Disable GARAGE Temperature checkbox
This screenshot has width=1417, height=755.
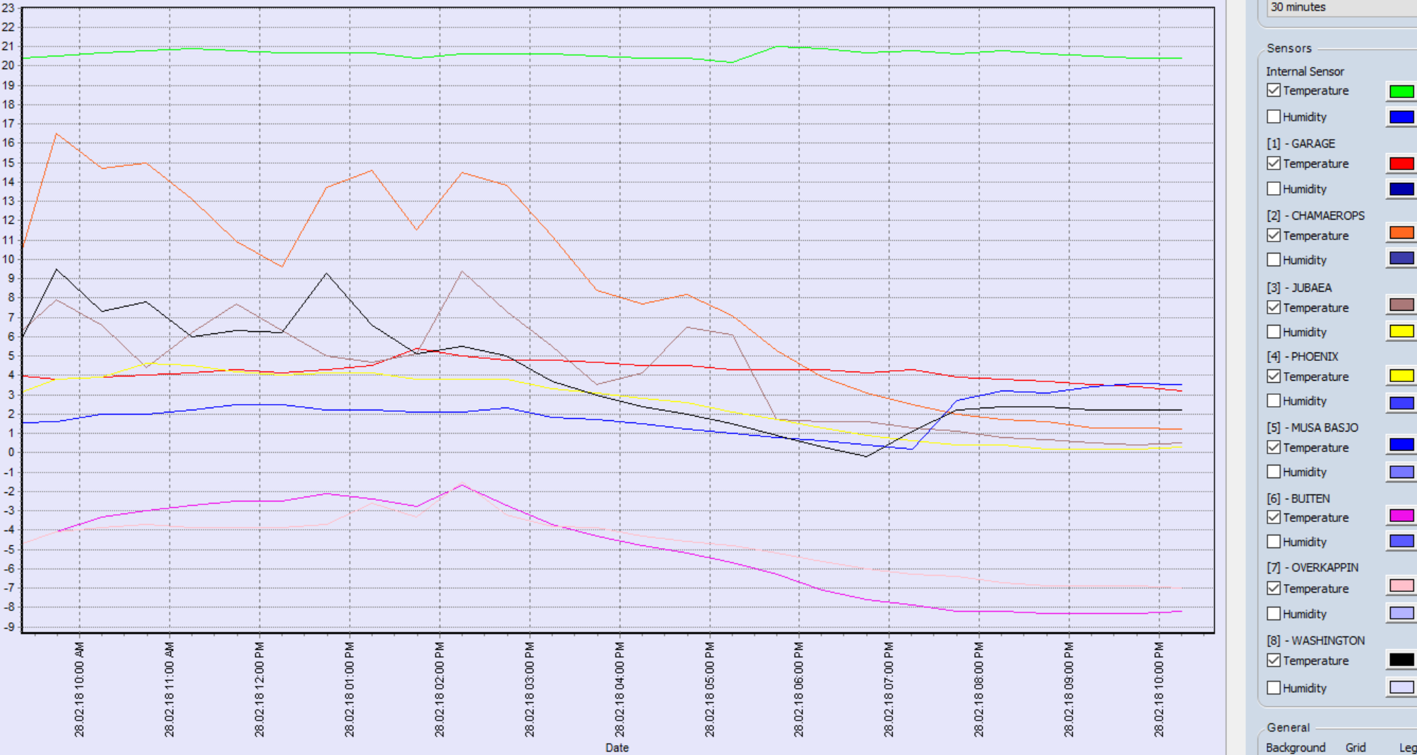coord(1274,163)
